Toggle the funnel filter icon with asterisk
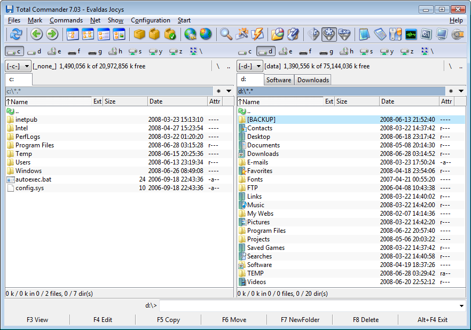Viewport: 471px width, 330px height. pyautogui.click(x=329, y=34)
